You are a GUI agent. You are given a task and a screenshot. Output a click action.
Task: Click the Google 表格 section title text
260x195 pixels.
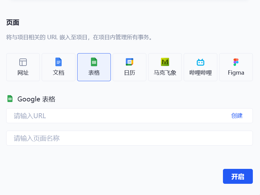[x=36, y=99]
